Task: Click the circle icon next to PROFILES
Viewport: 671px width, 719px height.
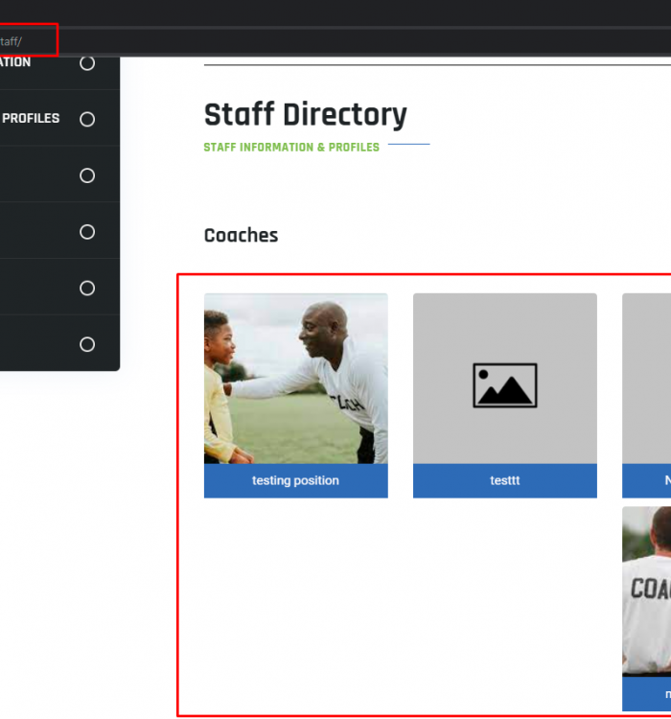Action: [x=87, y=119]
